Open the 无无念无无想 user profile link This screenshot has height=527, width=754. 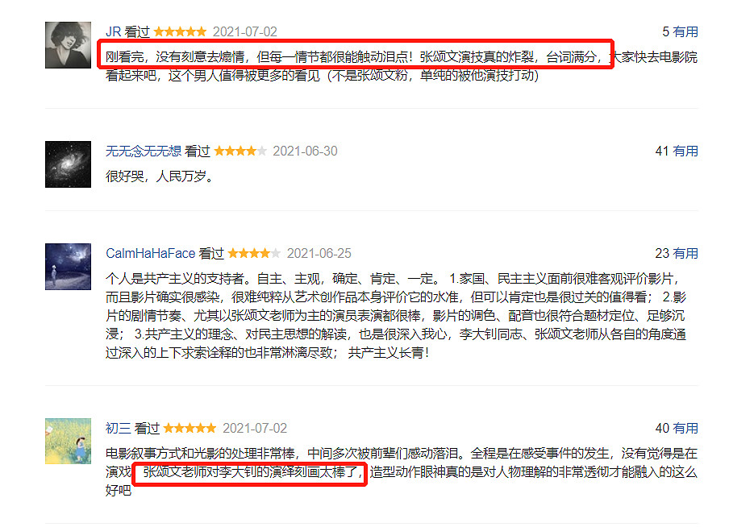pyautogui.click(x=144, y=151)
